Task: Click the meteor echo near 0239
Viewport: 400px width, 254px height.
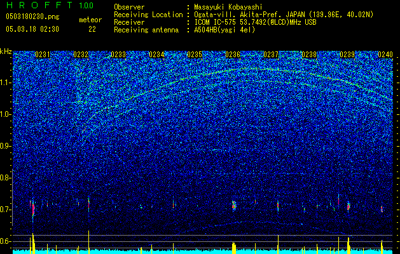Action: pos(348,206)
